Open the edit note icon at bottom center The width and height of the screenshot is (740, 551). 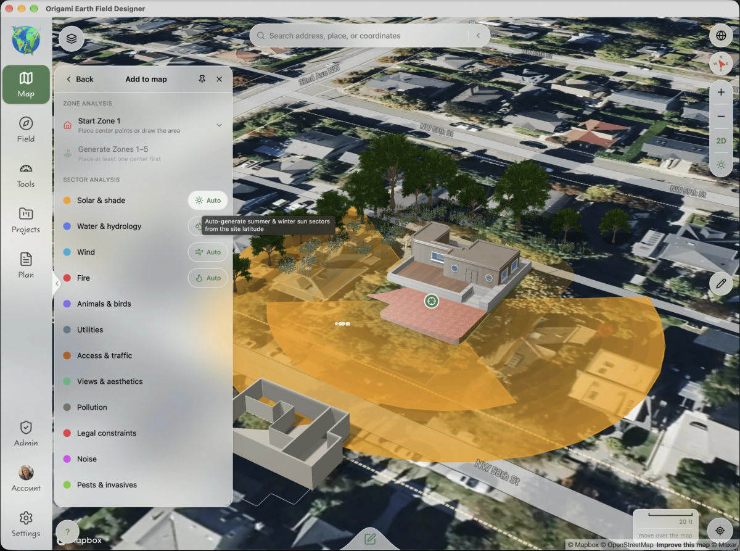pyautogui.click(x=370, y=539)
